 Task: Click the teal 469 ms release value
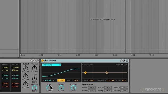15,78
